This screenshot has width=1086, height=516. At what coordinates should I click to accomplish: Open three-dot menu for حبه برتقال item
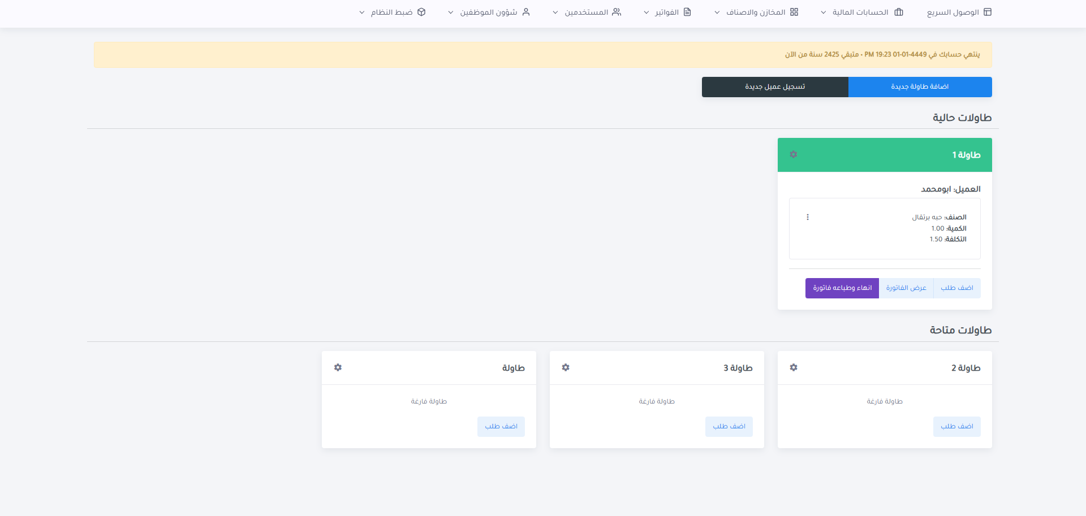808,217
